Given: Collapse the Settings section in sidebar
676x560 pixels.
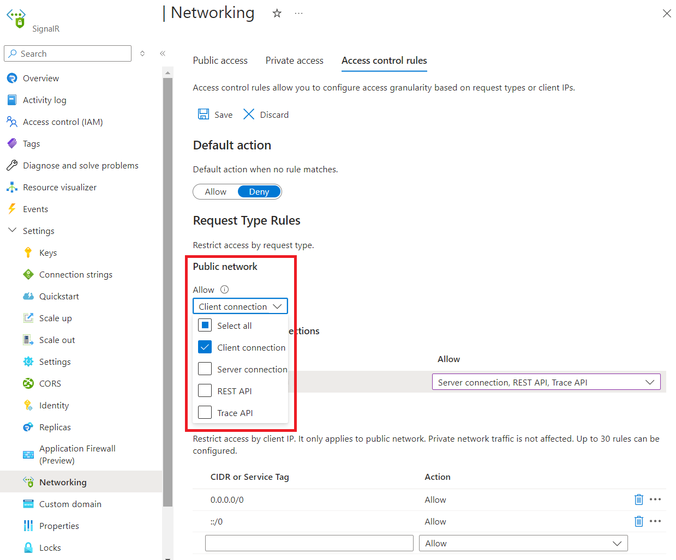Looking at the screenshot, I should tap(12, 230).
